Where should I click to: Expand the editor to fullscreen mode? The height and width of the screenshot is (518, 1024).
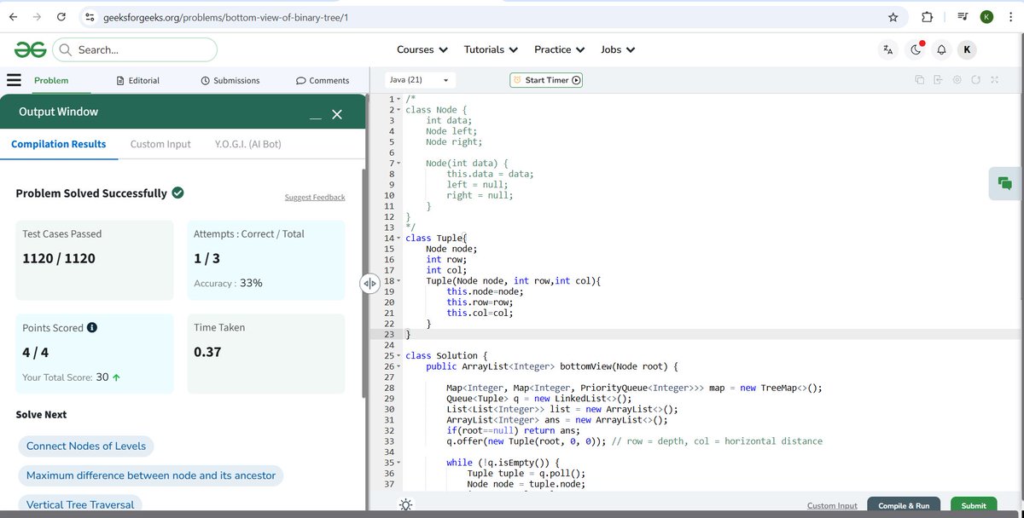[x=994, y=79]
